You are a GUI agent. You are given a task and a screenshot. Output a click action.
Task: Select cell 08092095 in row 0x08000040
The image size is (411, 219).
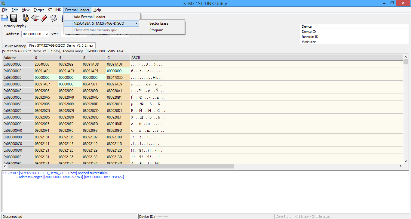point(46,91)
